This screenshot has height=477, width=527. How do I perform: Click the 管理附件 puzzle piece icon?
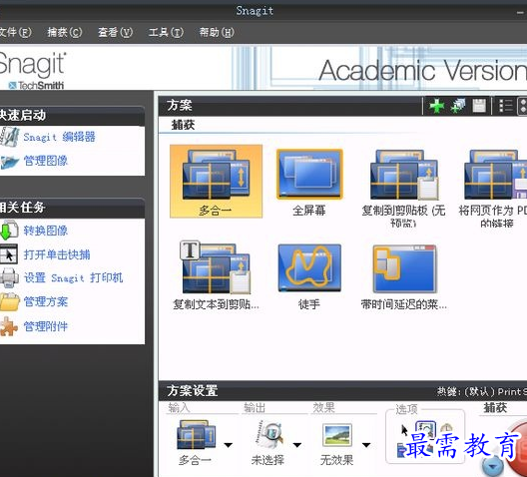click(9, 326)
